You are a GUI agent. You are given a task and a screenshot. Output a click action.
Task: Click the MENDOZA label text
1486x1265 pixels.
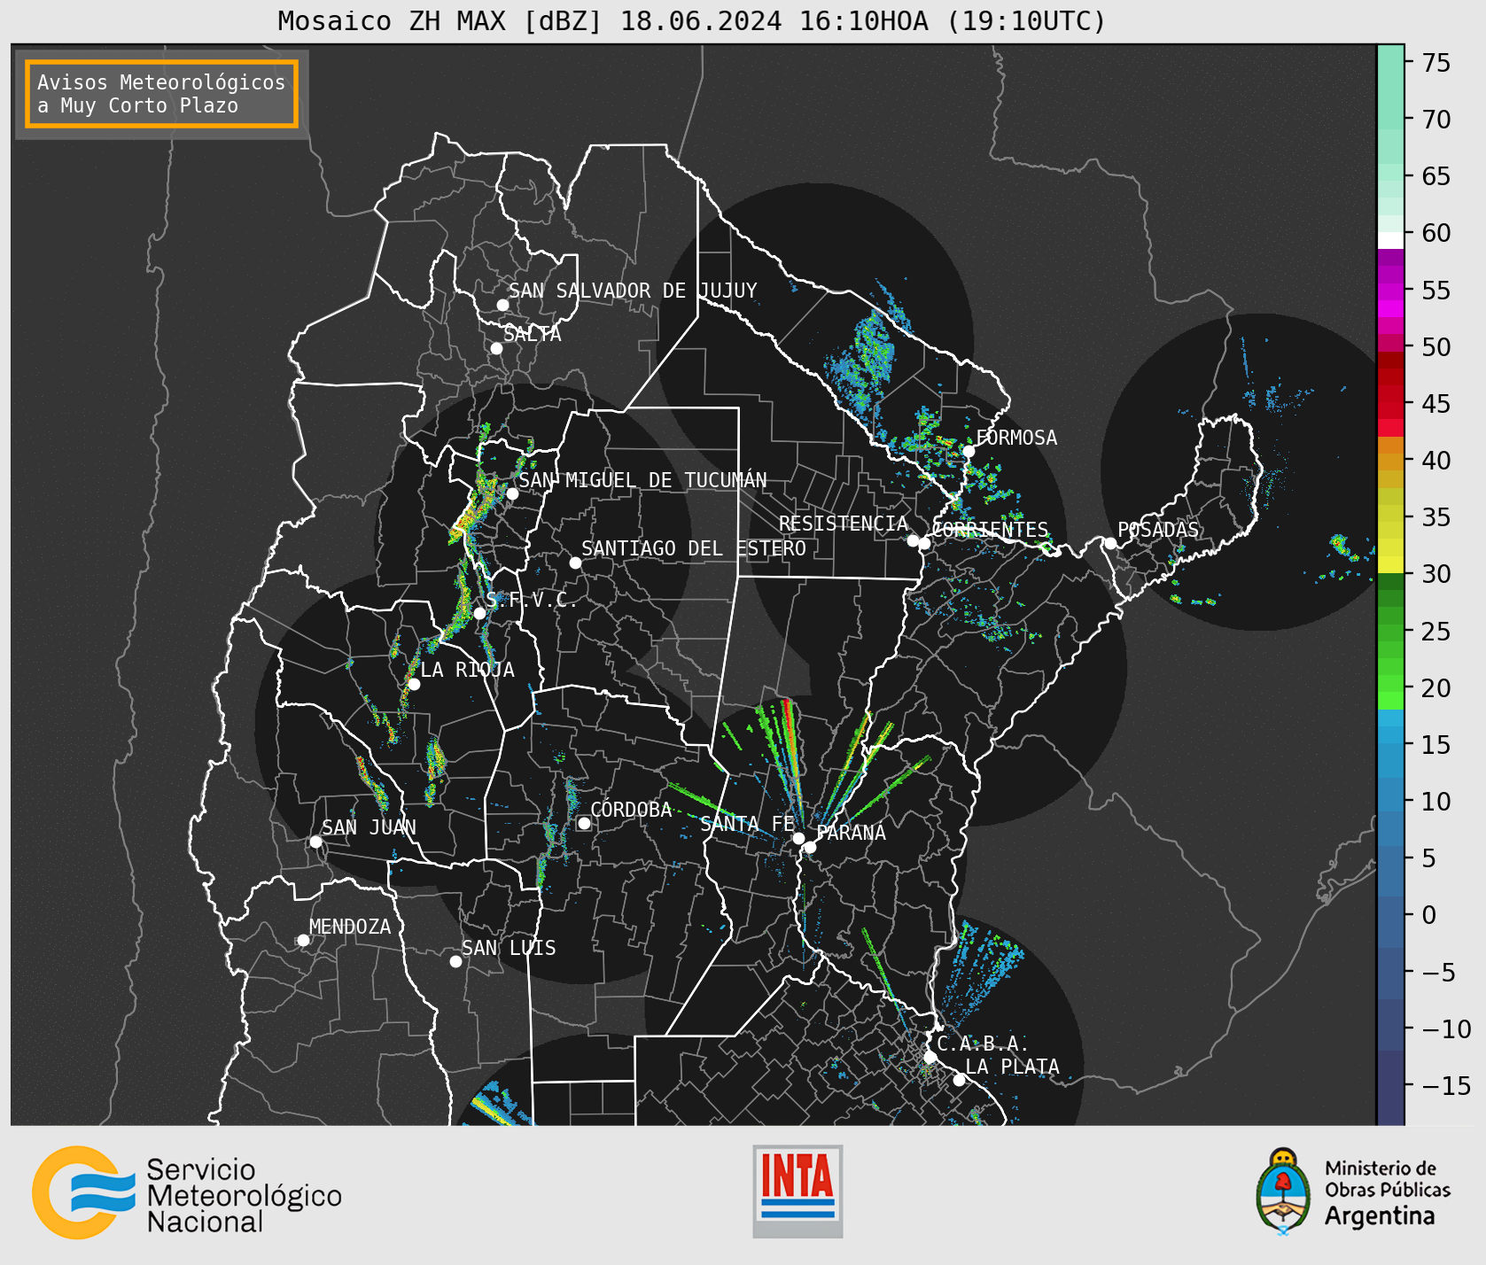pos(350,927)
